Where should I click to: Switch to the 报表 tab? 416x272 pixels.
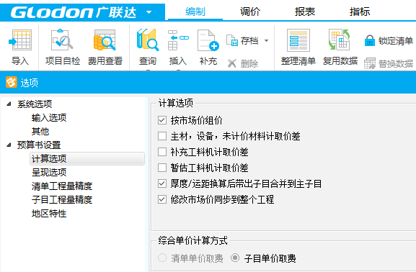(x=305, y=12)
